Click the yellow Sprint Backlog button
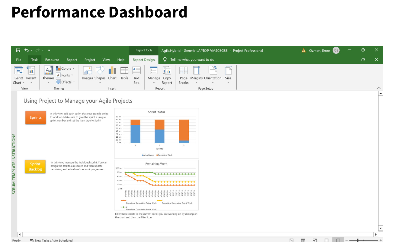This screenshot has height=242, width=394. tap(35, 167)
